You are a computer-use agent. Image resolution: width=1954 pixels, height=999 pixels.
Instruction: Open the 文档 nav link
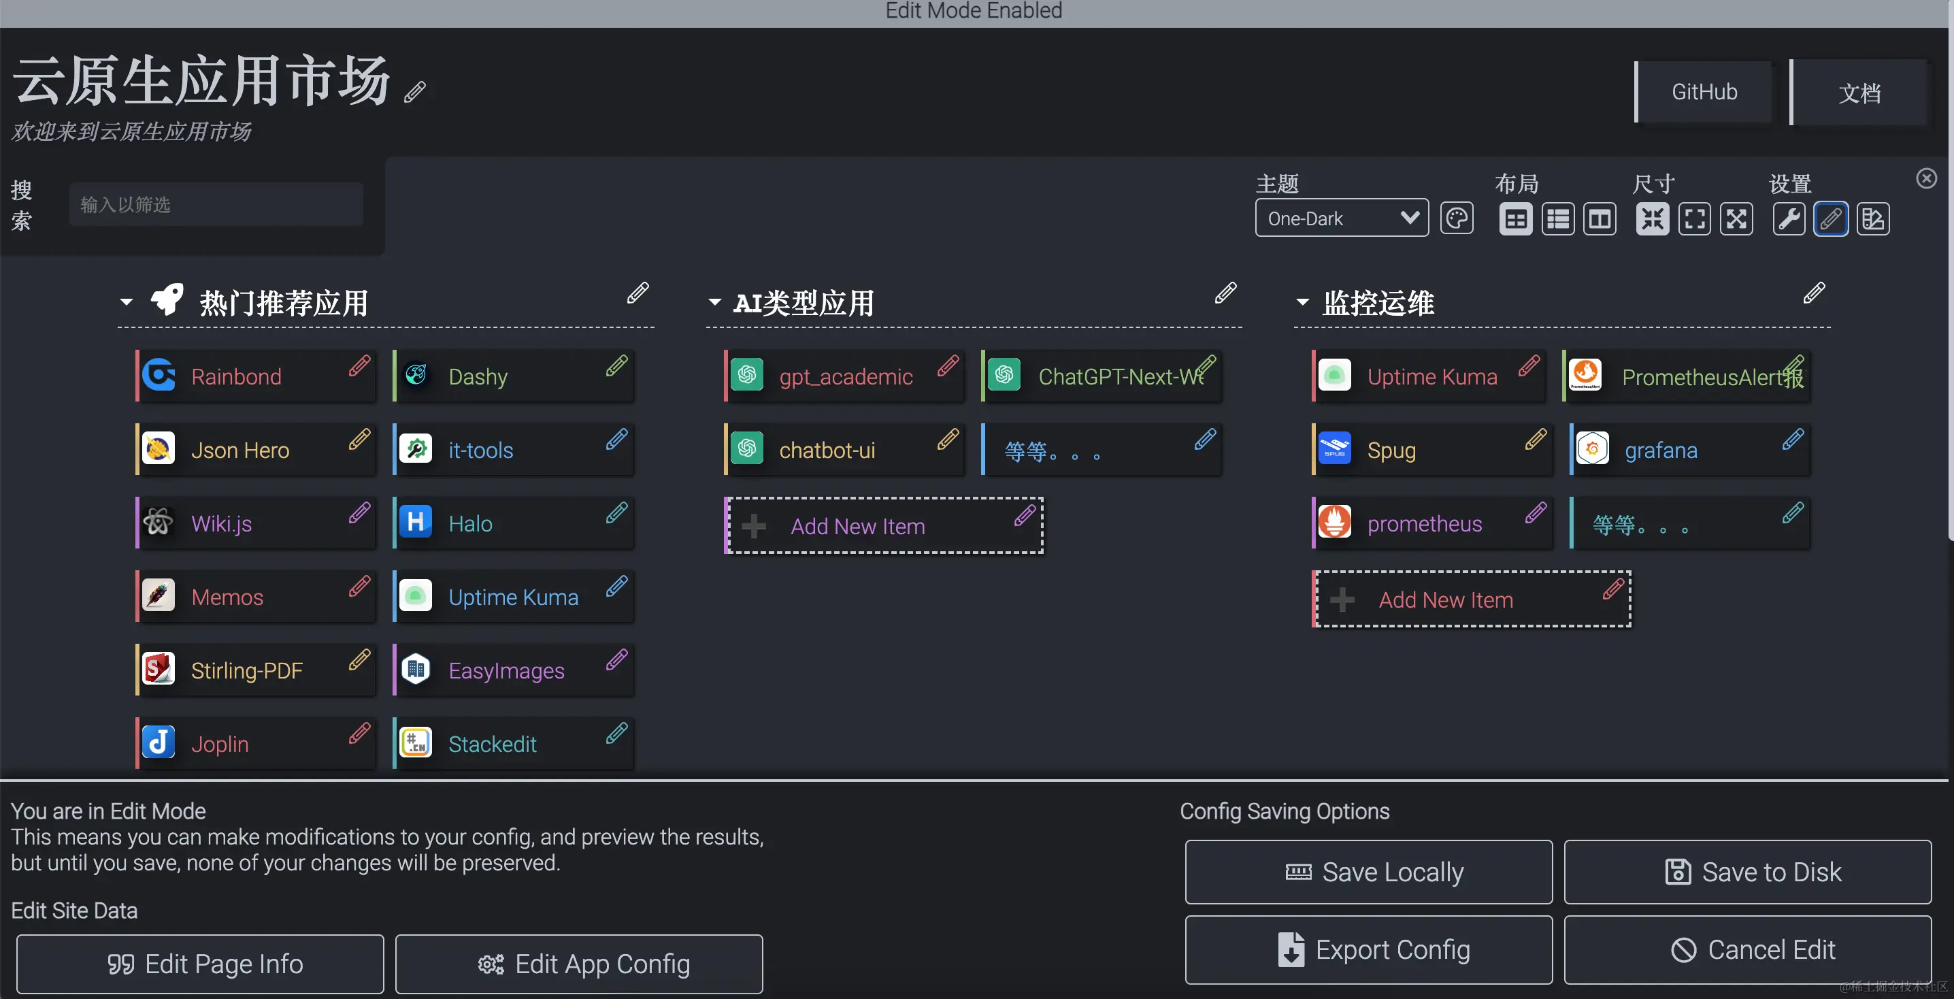pyautogui.click(x=1859, y=93)
